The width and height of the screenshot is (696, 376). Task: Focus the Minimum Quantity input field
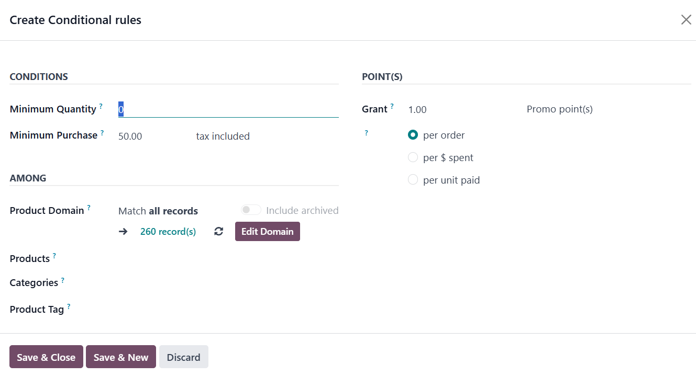[x=228, y=109]
